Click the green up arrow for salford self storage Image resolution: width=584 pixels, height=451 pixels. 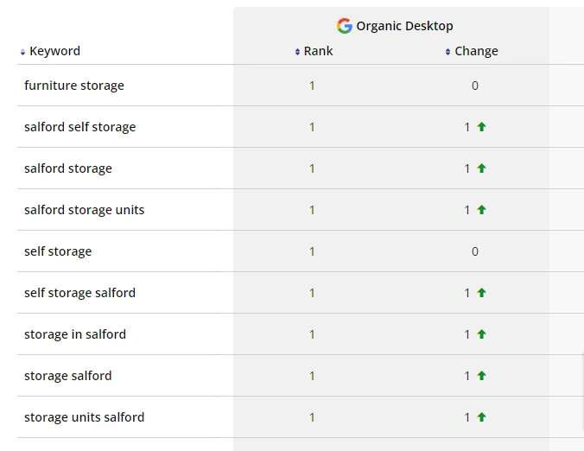[481, 127]
